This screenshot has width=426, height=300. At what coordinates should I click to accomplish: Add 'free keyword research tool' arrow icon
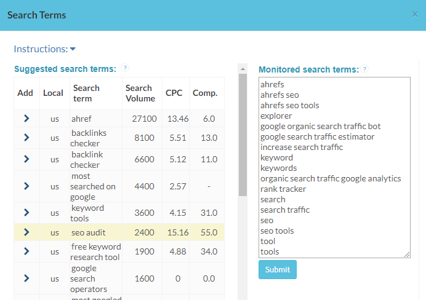click(x=26, y=251)
